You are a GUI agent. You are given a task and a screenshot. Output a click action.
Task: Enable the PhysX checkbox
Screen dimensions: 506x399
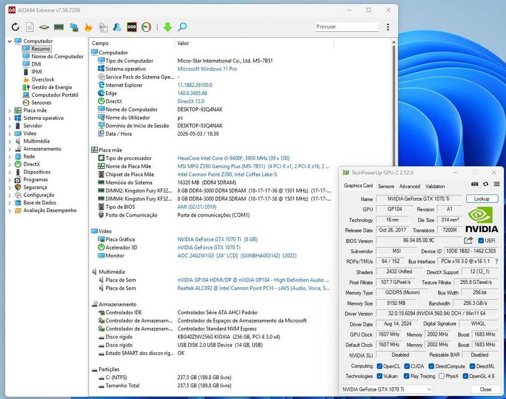click(442, 376)
